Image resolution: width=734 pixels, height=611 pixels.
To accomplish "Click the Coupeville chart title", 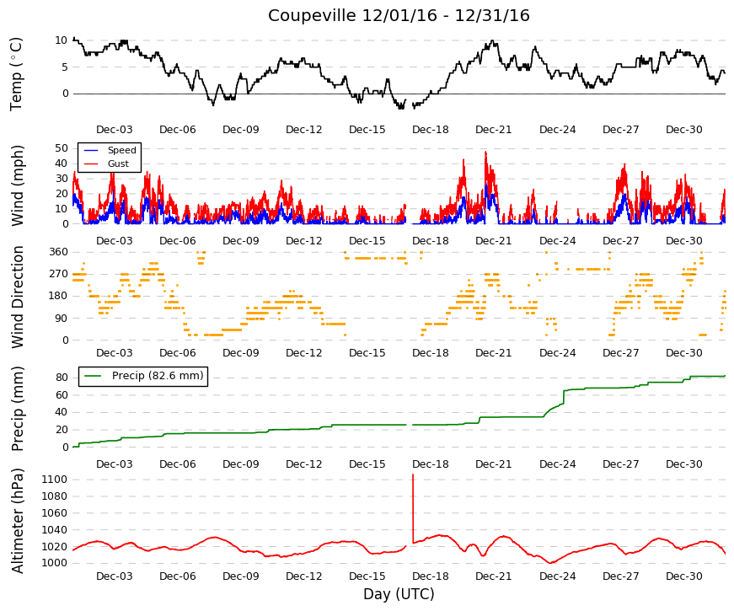I will [399, 15].
